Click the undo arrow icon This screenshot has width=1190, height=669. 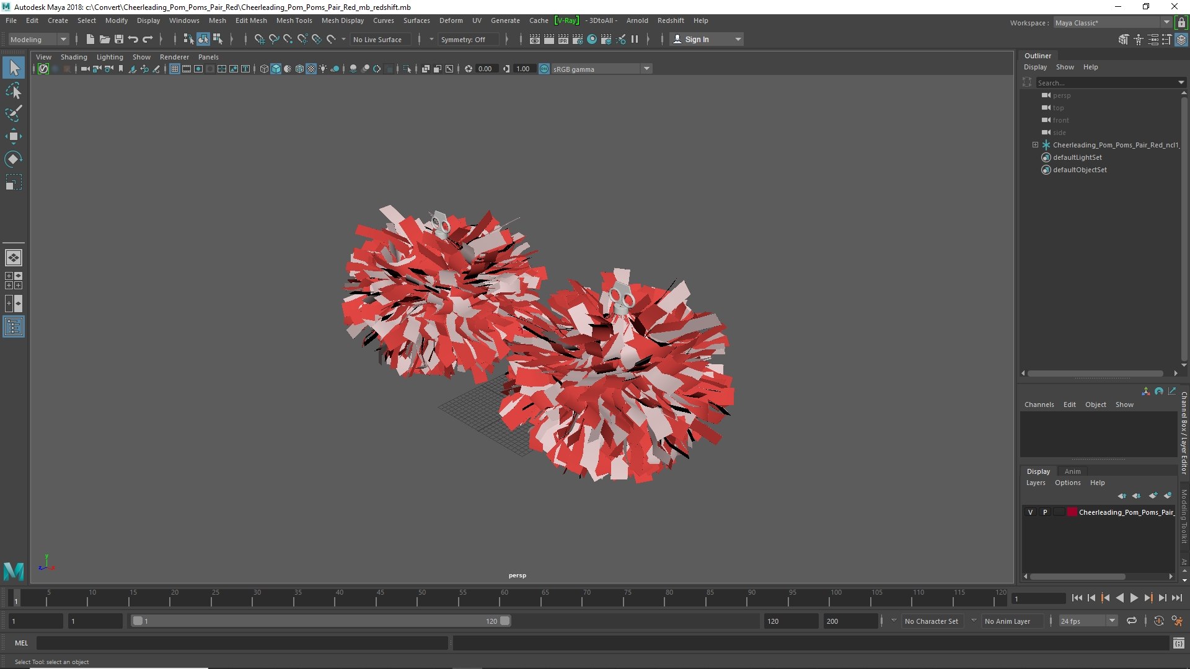click(133, 39)
